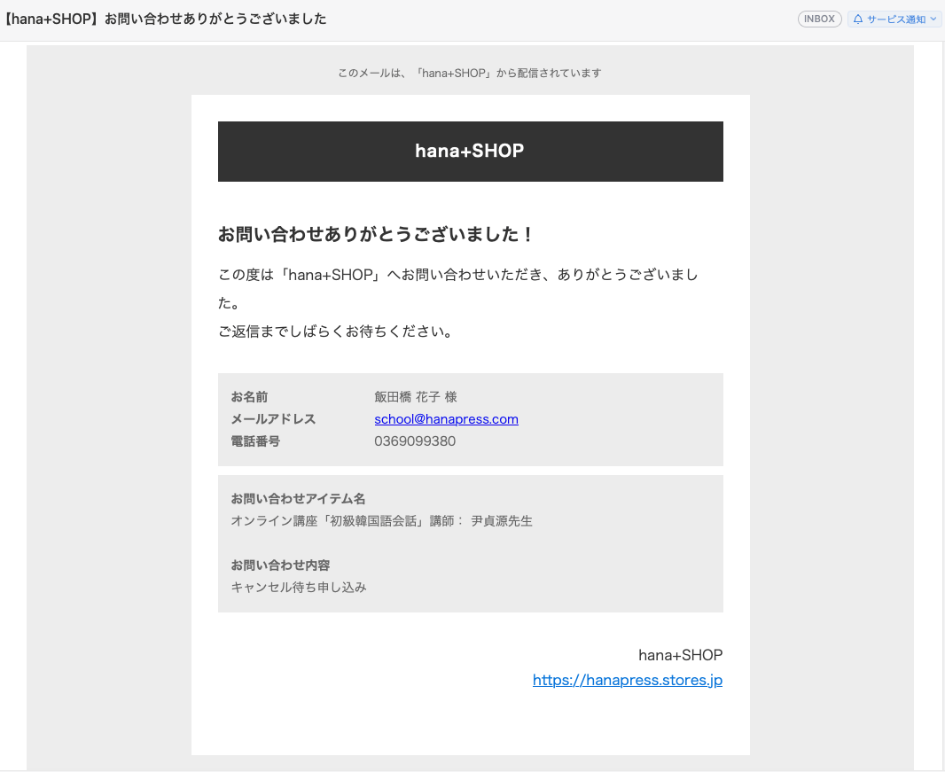Open the https://hanapress.stores.jp link
This screenshot has width=945, height=772.
(x=628, y=680)
